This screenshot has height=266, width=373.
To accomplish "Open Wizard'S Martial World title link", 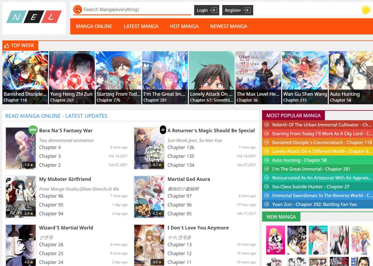I will point(66,228).
